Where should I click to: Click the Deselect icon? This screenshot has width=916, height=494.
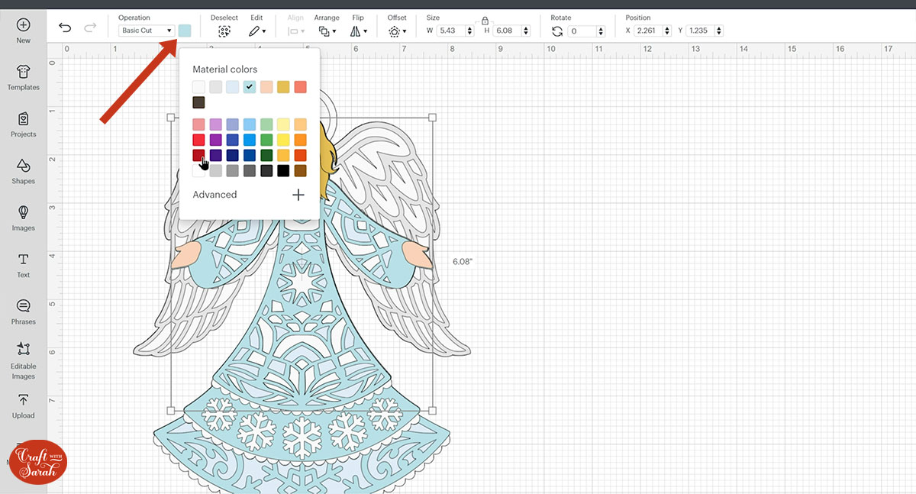pyautogui.click(x=224, y=31)
